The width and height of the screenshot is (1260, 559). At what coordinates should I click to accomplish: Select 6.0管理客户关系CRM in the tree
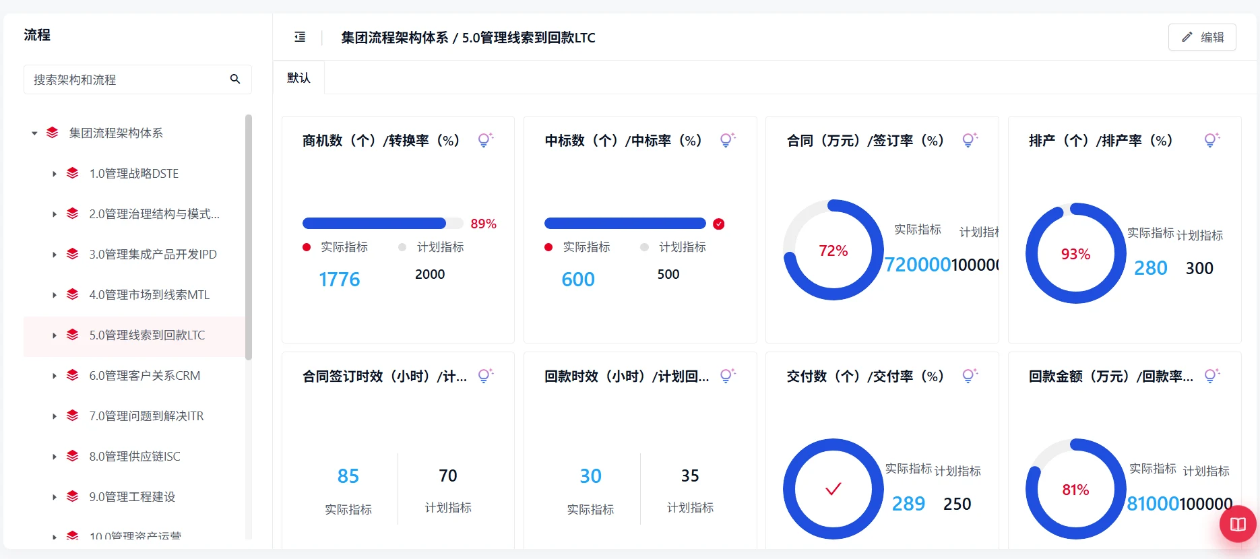pyautogui.click(x=144, y=375)
